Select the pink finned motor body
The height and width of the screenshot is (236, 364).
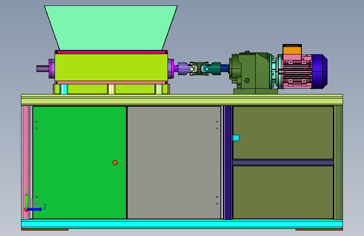(x=297, y=72)
